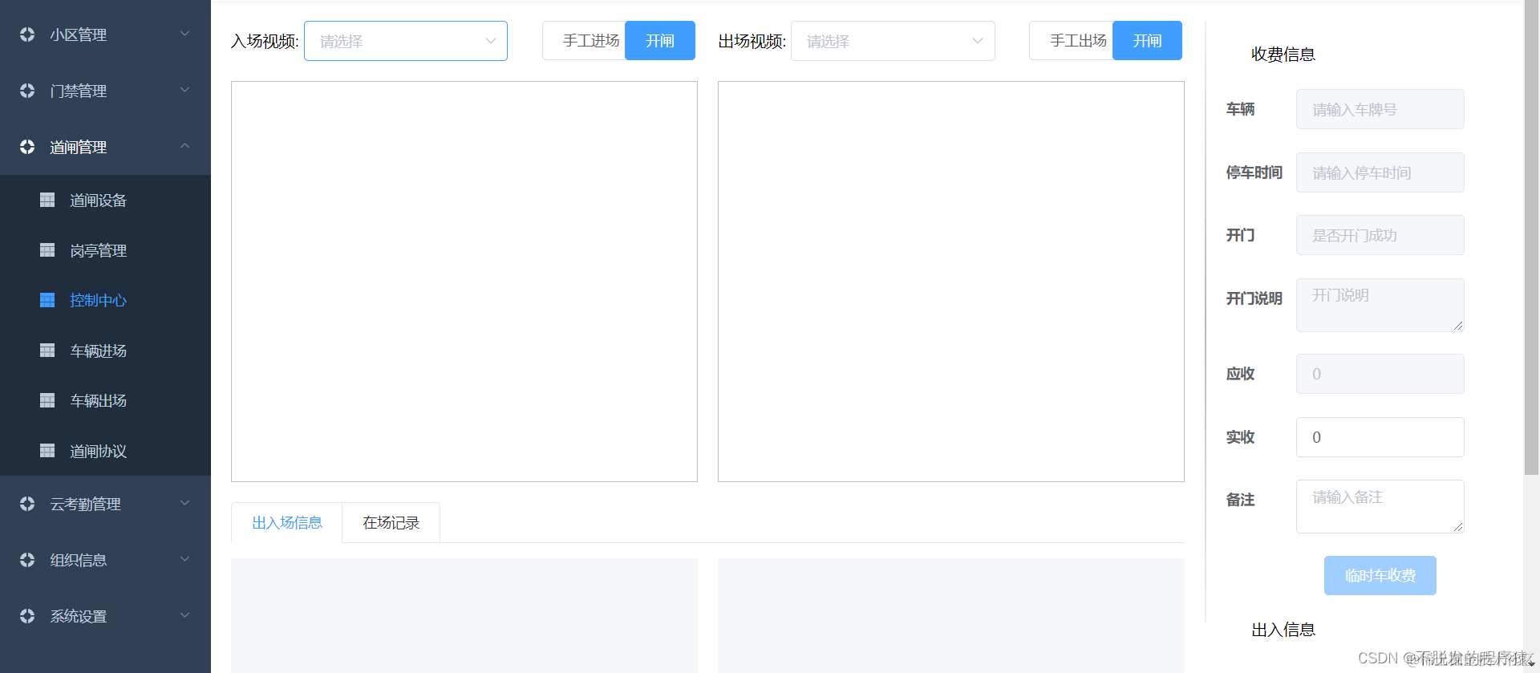Viewport: 1540px width, 673px height.
Task: Click the grid icon beside 岗亭管理
Action: coord(47,250)
